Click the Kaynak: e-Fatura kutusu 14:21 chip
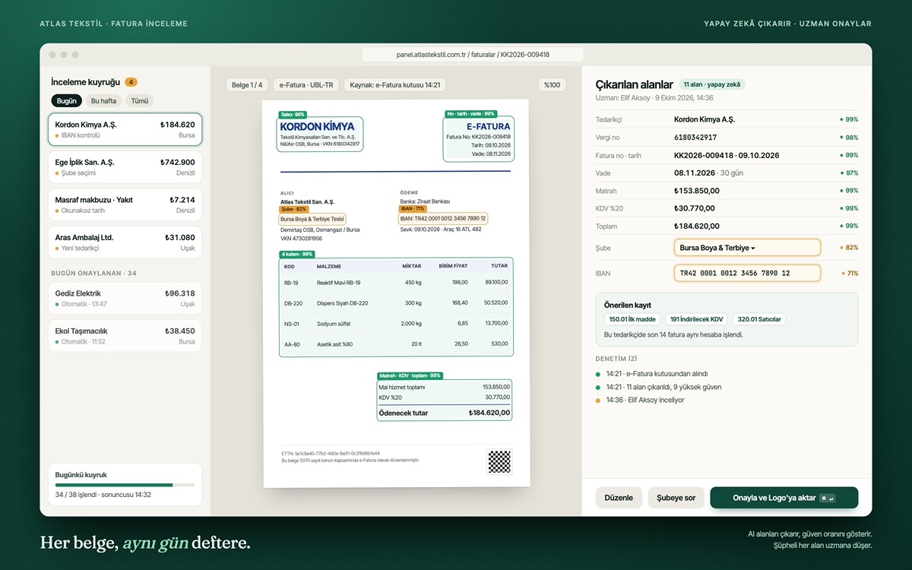The height and width of the screenshot is (570, 912). [394, 85]
